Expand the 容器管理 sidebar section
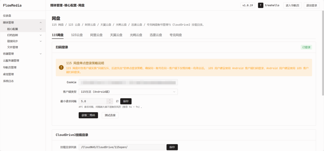 pyautogui.click(x=41, y=54)
